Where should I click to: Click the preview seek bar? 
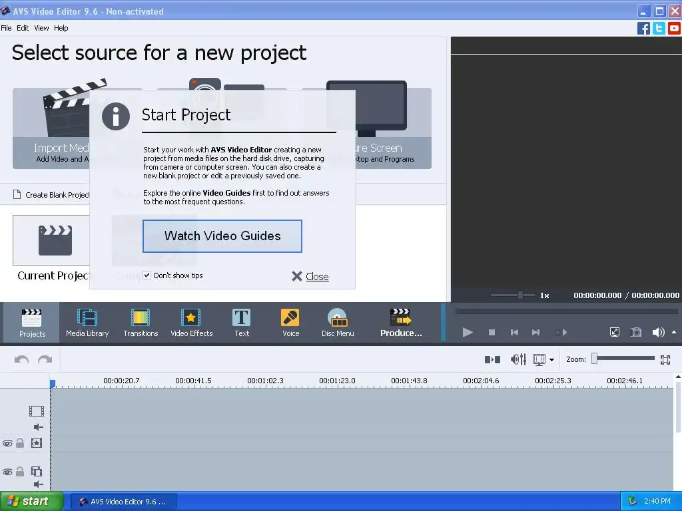pyautogui.click(x=566, y=311)
